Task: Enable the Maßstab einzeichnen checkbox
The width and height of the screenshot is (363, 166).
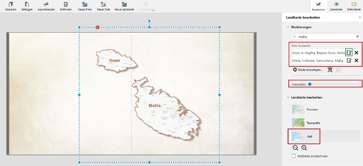Action: [294, 156]
